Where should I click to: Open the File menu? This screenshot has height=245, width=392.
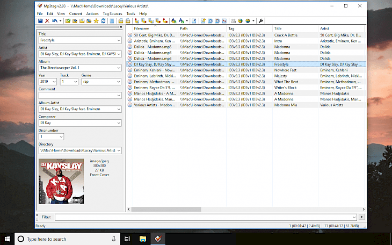(40, 14)
